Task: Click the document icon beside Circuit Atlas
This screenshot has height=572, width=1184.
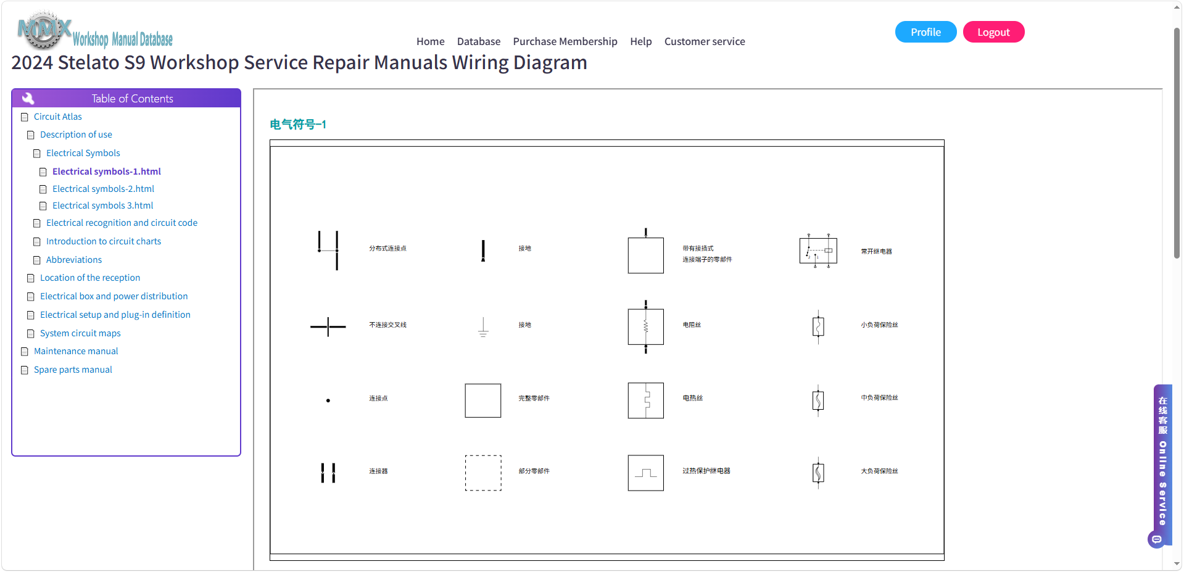Action: [x=25, y=117]
